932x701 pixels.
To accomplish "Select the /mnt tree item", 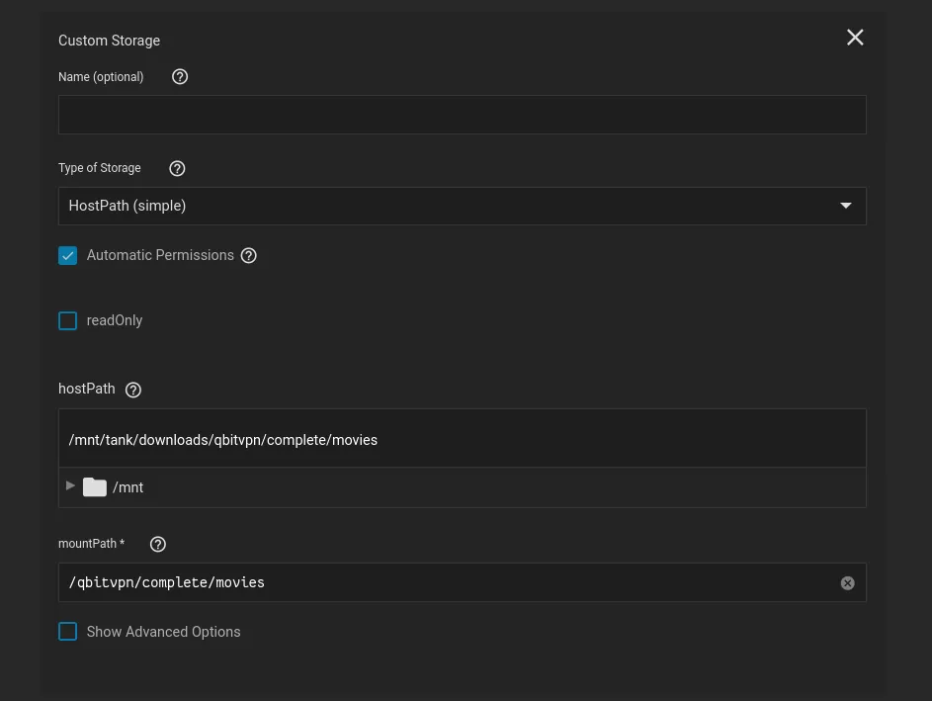I will pyautogui.click(x=127, y=487).
